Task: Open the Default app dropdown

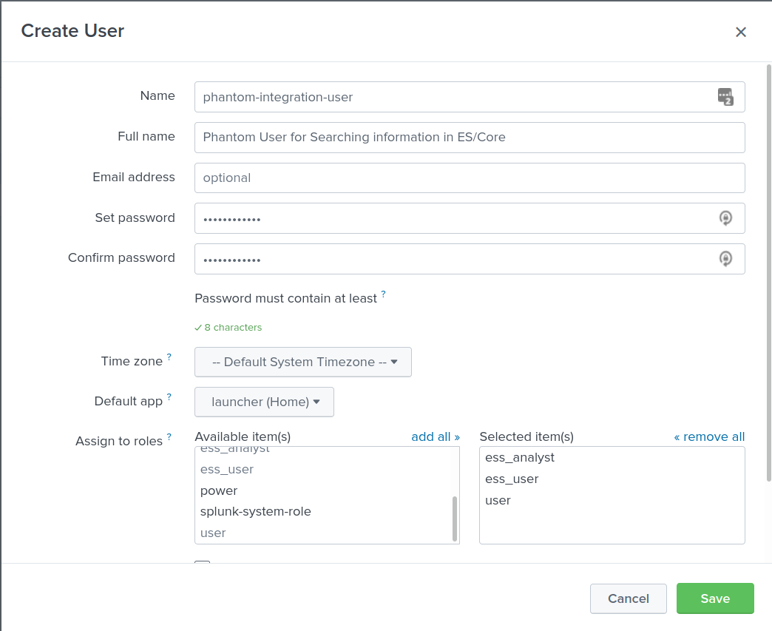Action: pyautogui.click(x=264, y=401)
